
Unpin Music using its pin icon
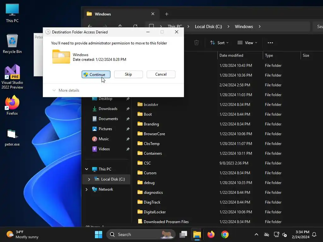pyautogui.click(x=128, y=139)
